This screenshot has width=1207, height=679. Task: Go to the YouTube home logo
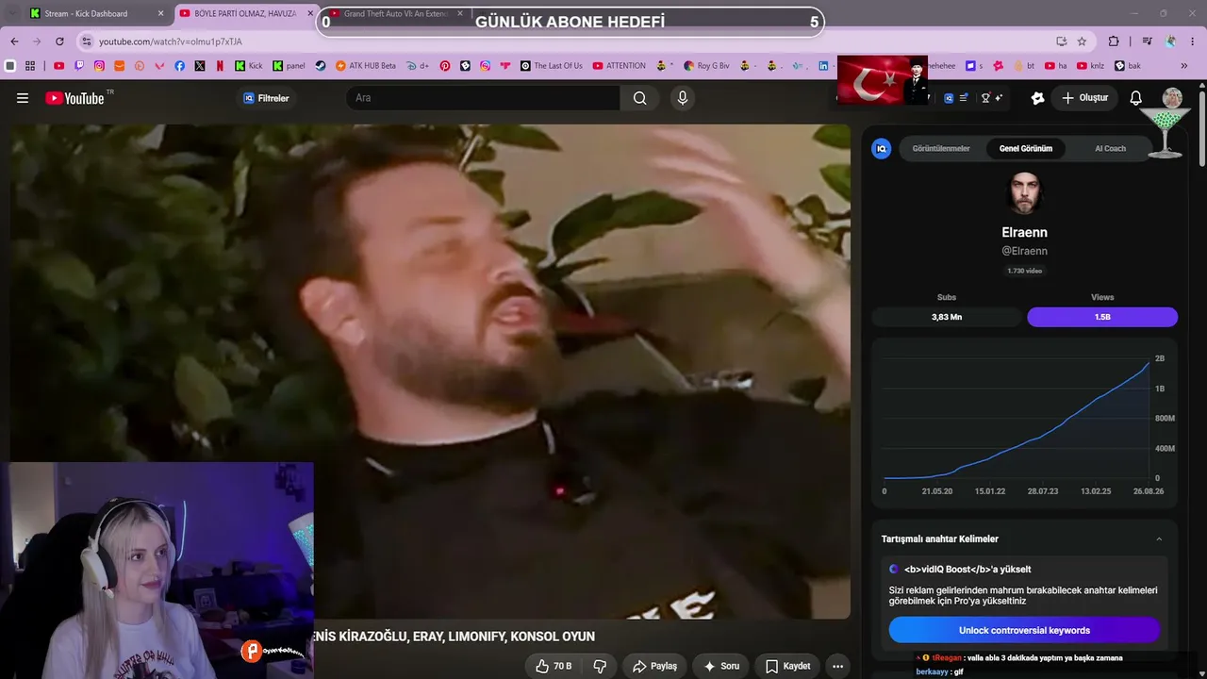tap(74, 98)
